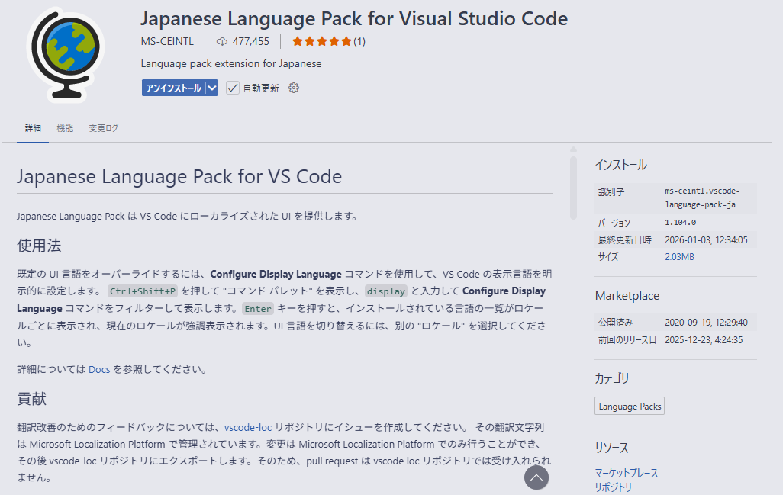Open the リポジトリ resource link
The width and height of the screenshot is (783, 495).
click(614, 487)
